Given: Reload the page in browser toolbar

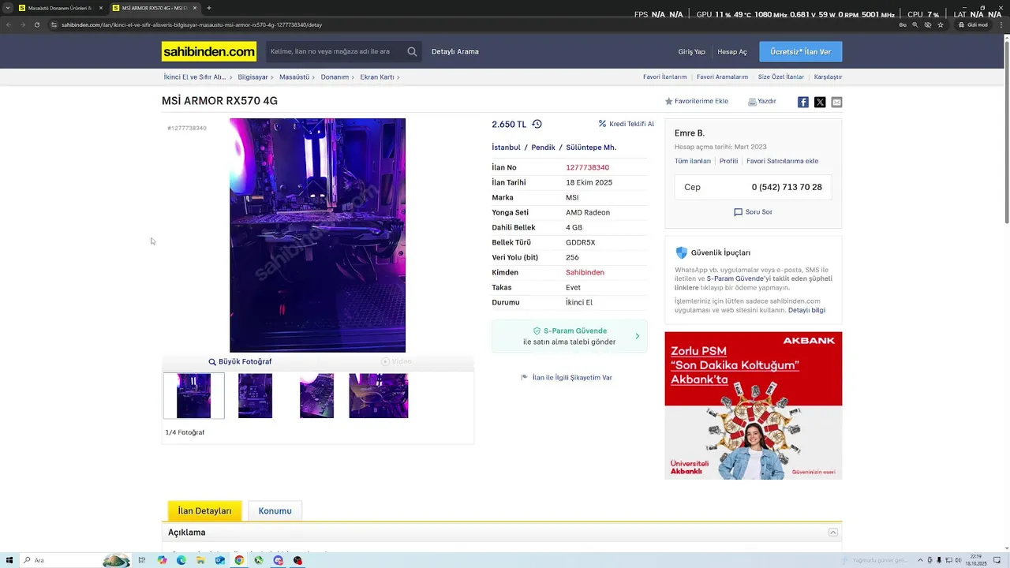Looking at the screenshot, I should [x=37, y=24].
